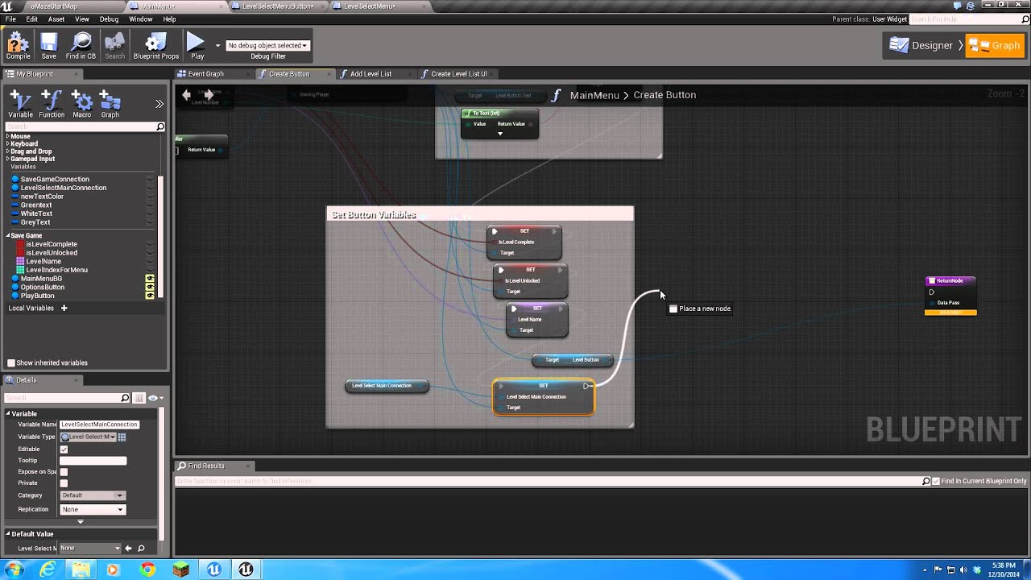
Task: Click the property matrix icon in Details
Action: (x=139, y=398)
